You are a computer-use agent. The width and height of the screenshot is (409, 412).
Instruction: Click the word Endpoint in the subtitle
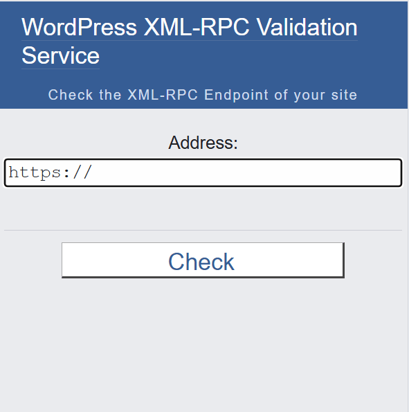coord(237,95)
